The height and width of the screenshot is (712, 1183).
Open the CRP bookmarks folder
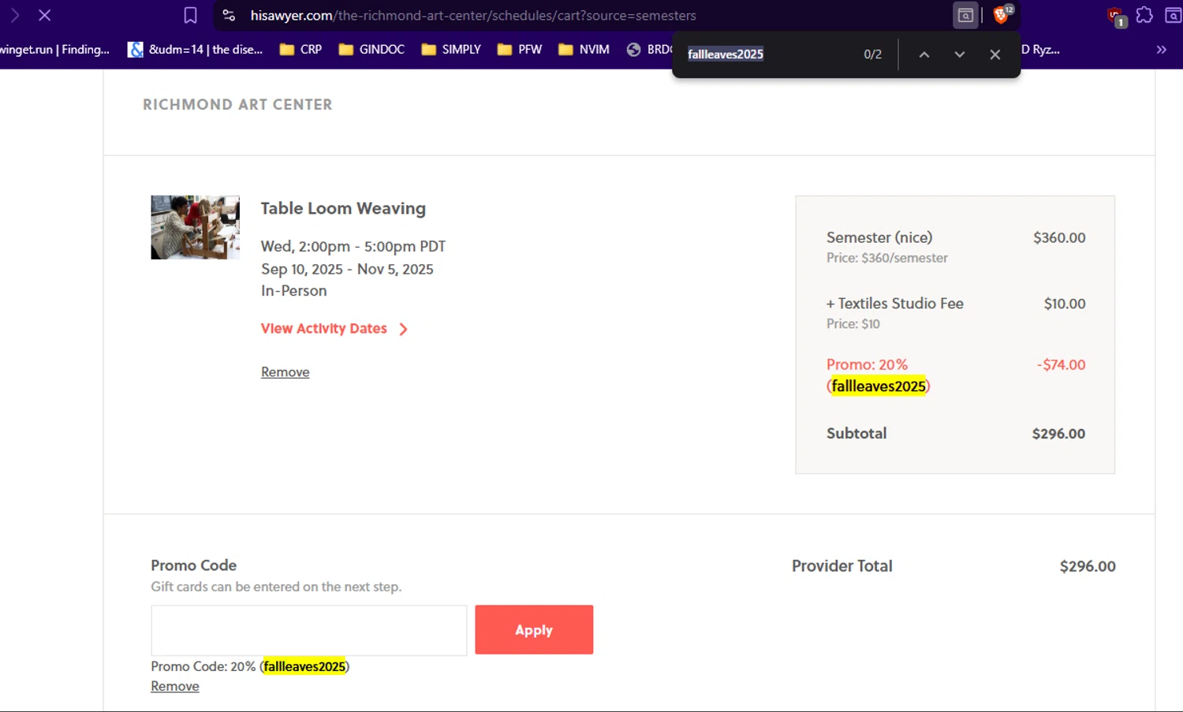[x=300, y=49]
